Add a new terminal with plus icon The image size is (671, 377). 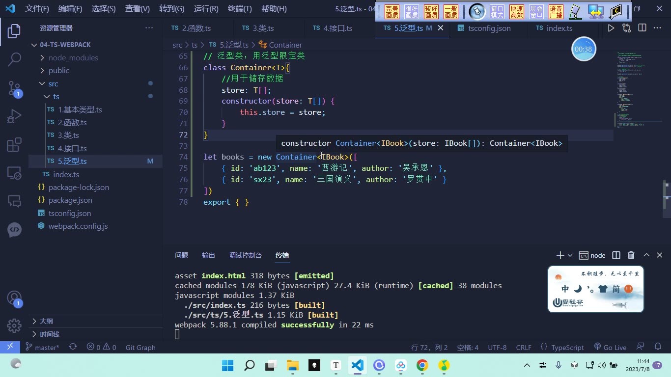[560, 255]
